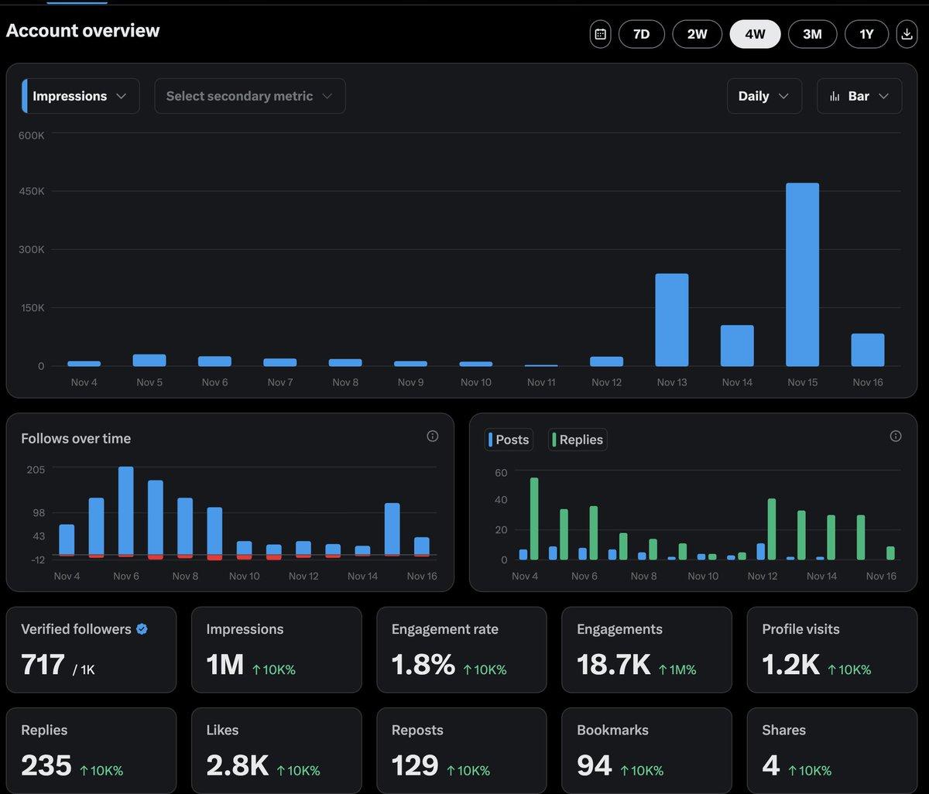Click the 1M% increase on Engagements
The width and height of the screenshot is (929, 794).
tap(677, 669)
